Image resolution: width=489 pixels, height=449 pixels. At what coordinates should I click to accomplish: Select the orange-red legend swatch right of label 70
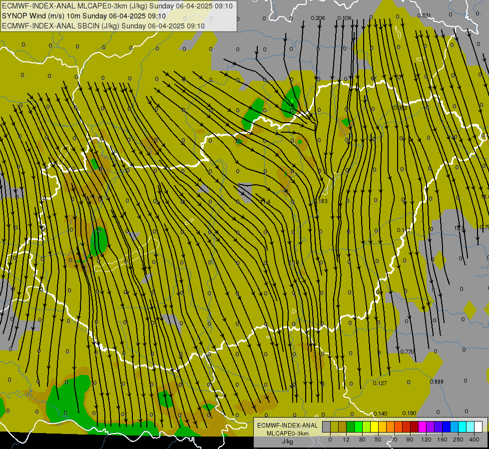(399, 427)
